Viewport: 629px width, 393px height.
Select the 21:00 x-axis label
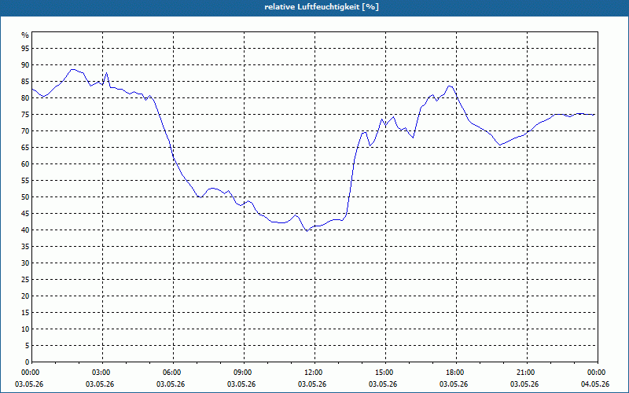[527, 373]
